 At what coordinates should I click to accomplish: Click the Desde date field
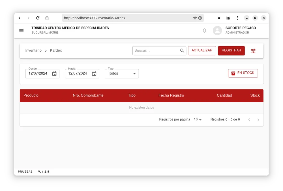point(42,74)
